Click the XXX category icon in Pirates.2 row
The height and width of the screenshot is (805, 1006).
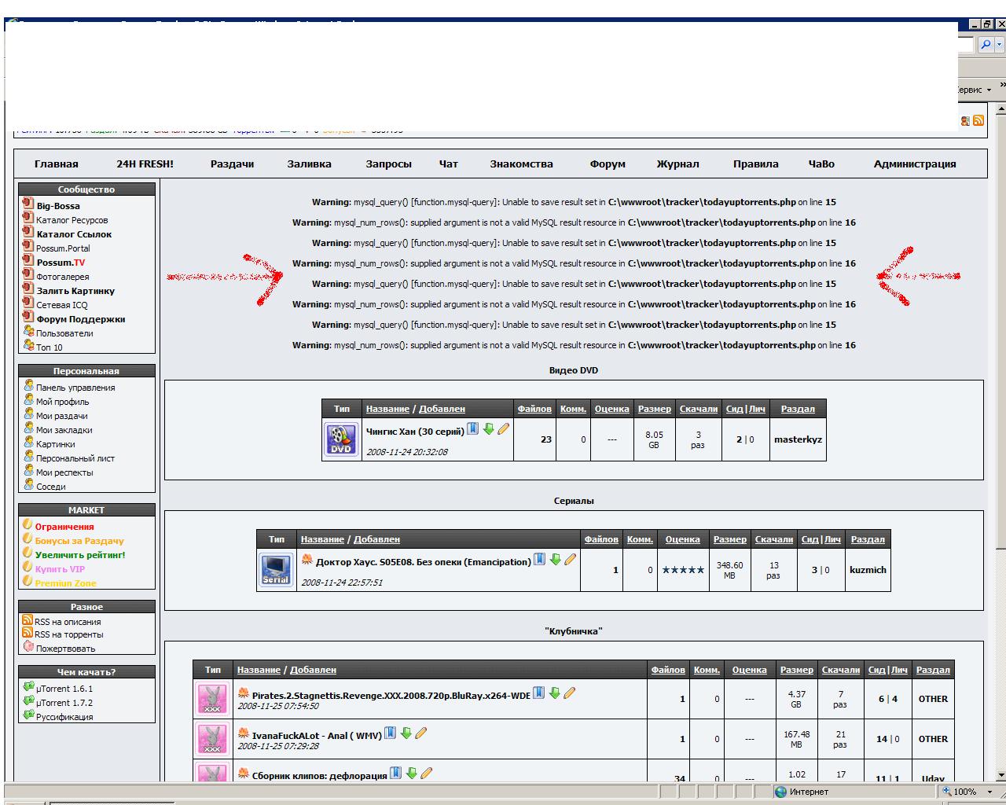(212, 698)
